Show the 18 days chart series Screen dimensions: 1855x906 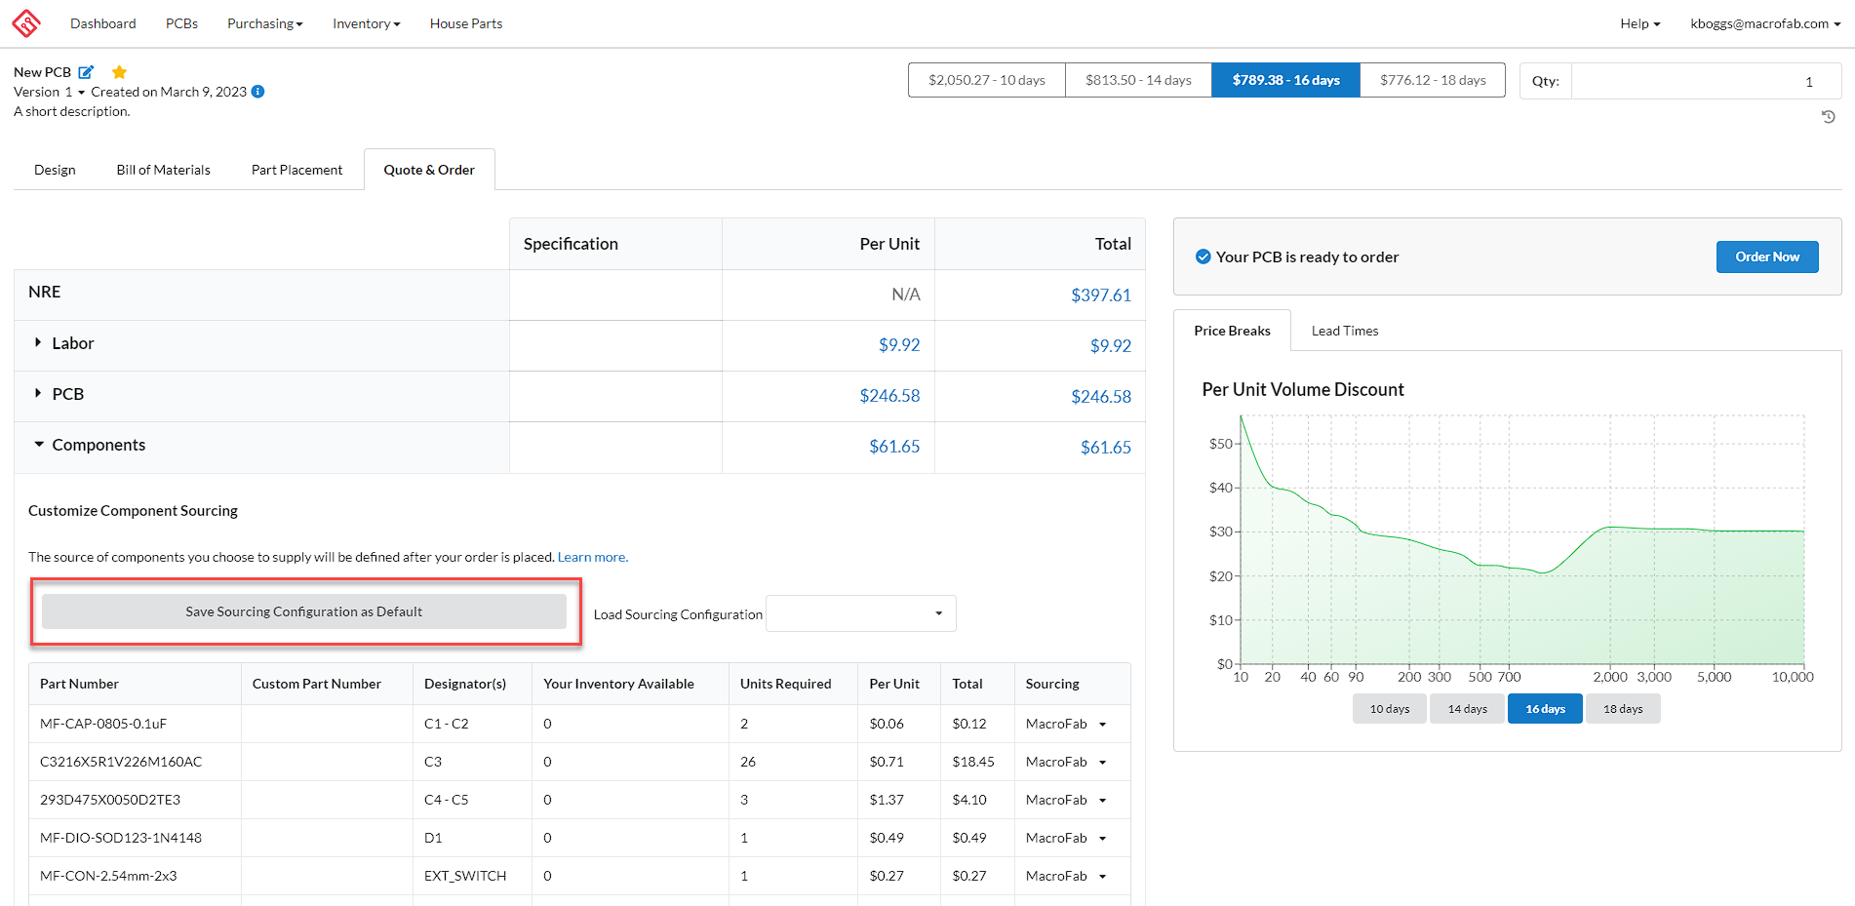point(1623,709)
